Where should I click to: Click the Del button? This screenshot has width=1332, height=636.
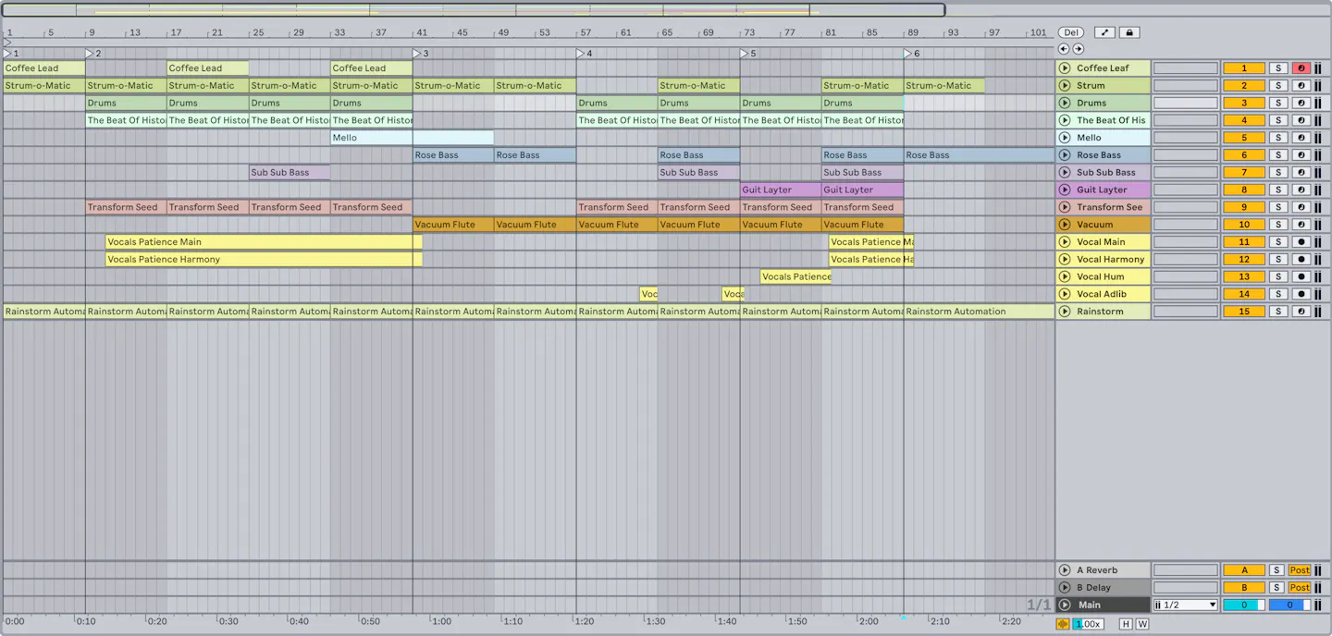[1070, 31]
